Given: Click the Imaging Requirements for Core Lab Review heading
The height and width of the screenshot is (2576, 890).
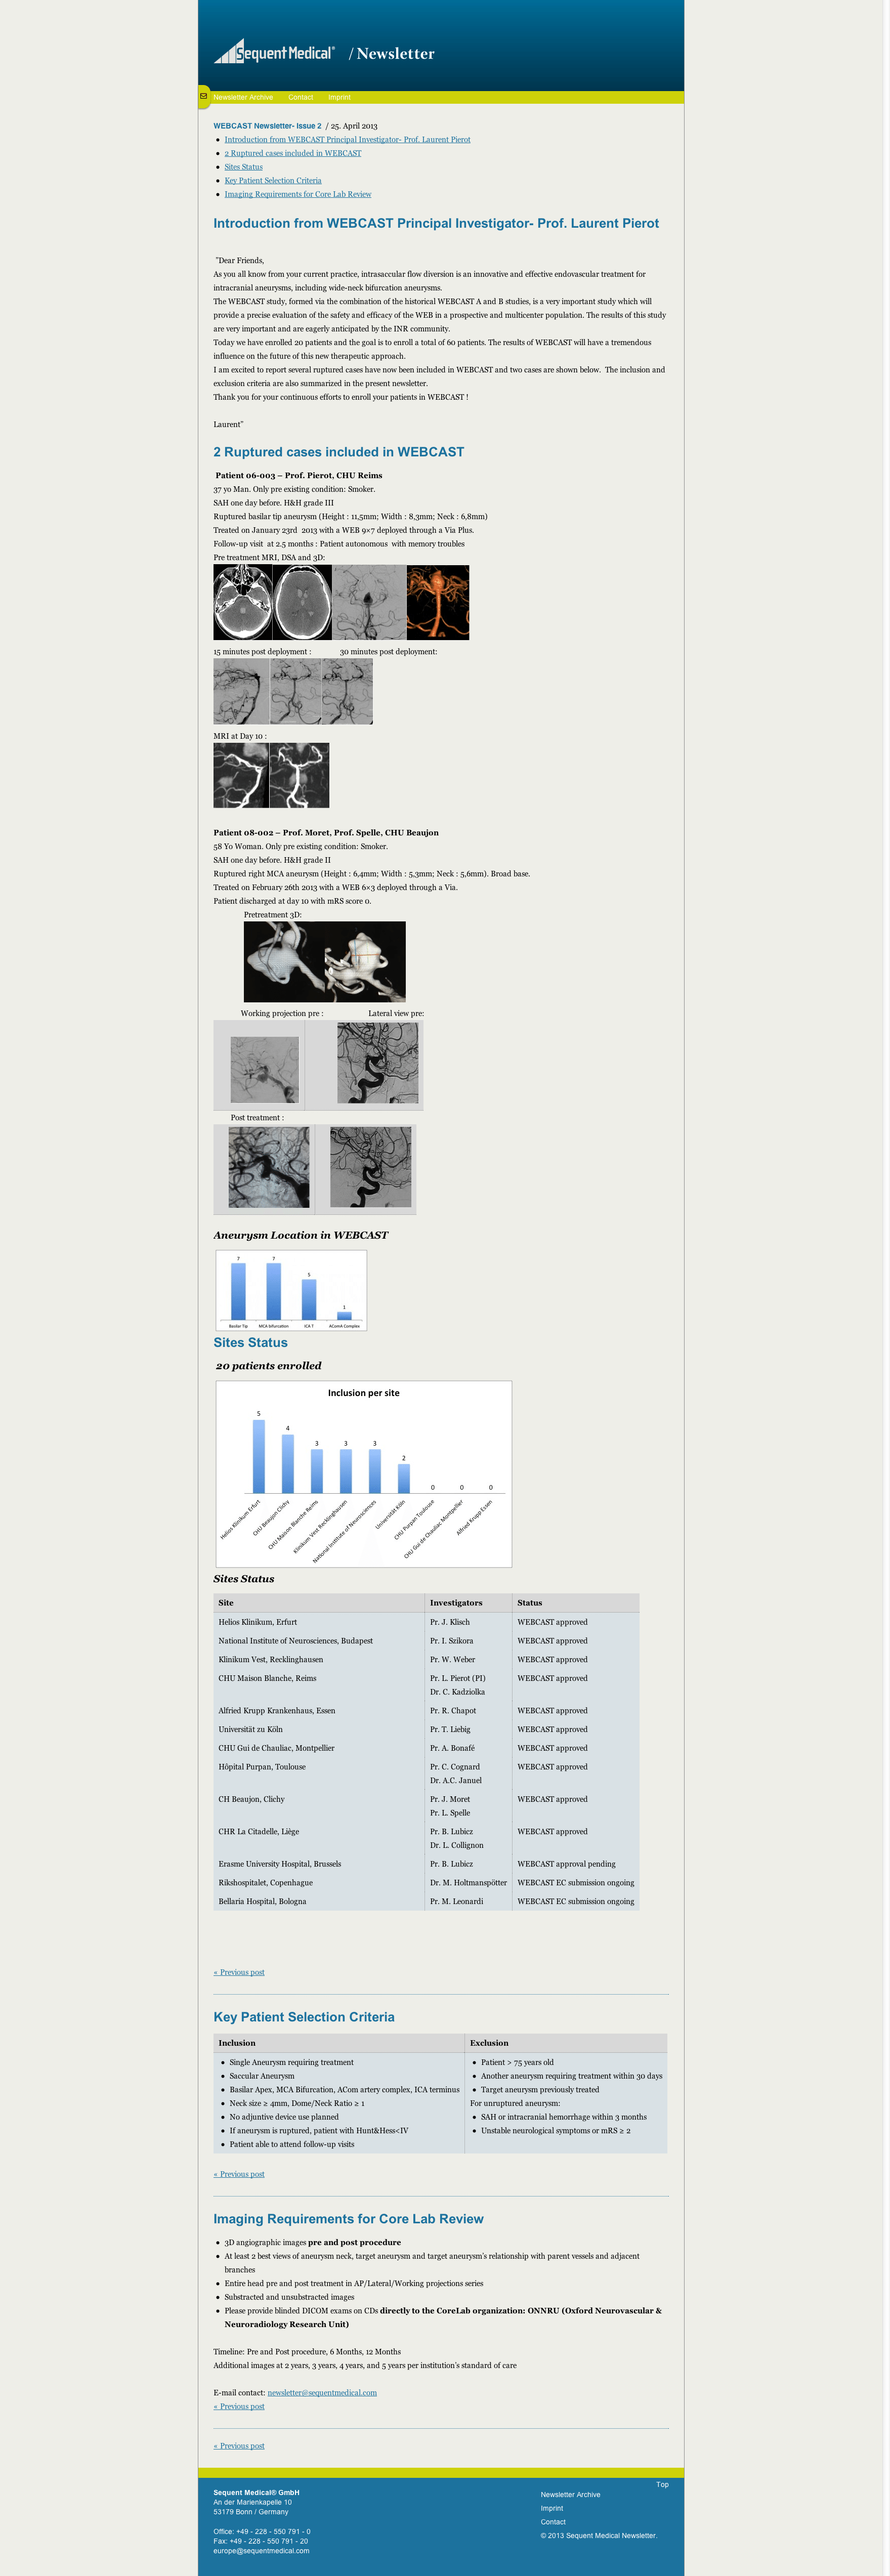Looking at the screenshot, I should 348,2219.
